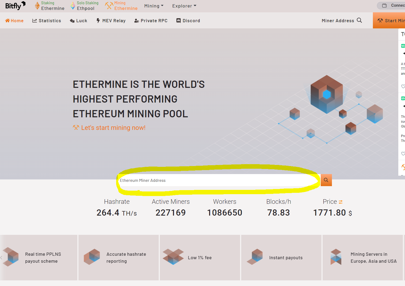The width and height of the screenshot is (405, 286).
Task: Click the Price value 1771.80 $
Action: point(332,213)
